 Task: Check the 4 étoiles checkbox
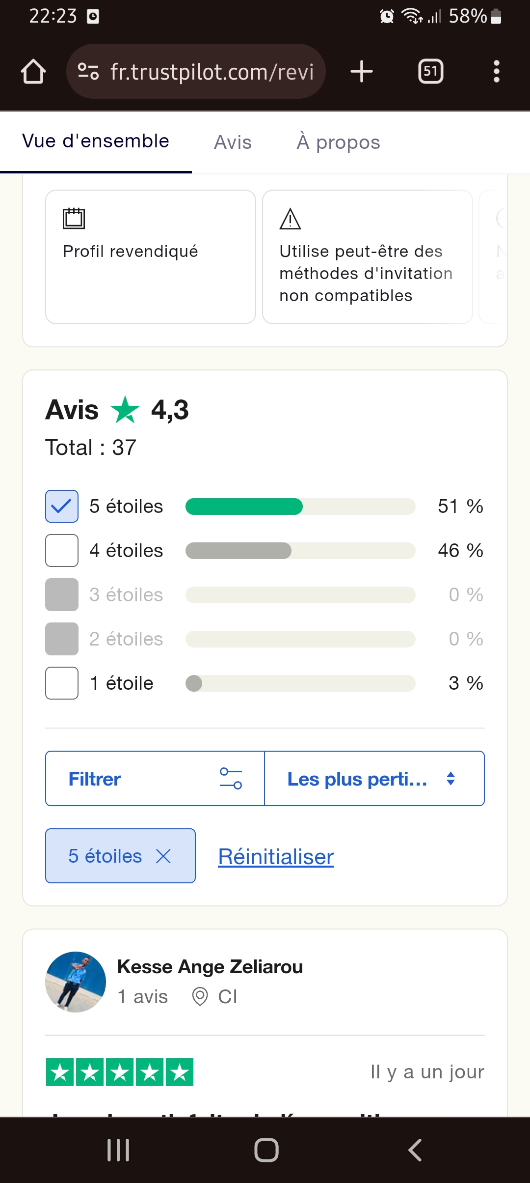click(x=62, y=551)
